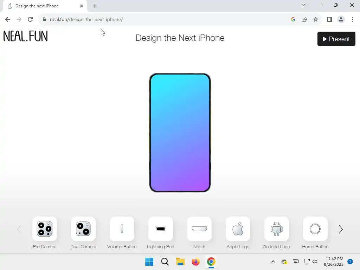Go forward in browser history
360x270 pixels.
click(x=19, y=19)
